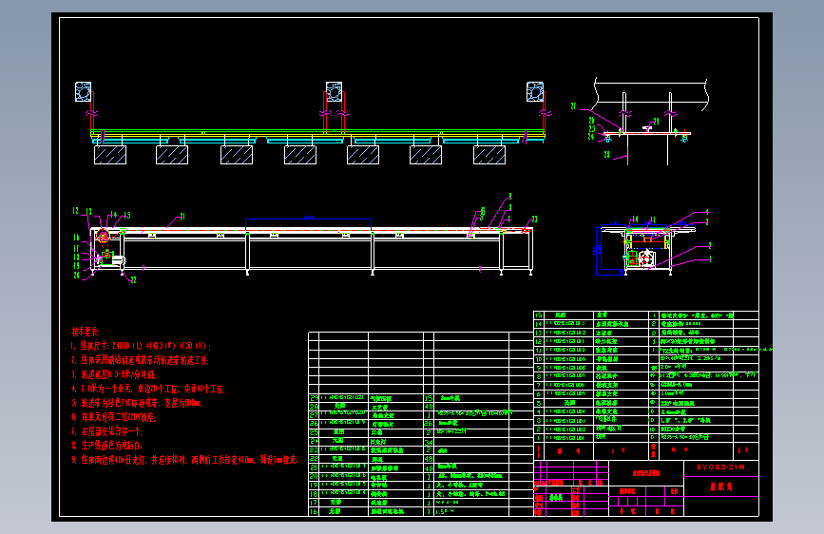This screenshot has height=534, width=824.
Task: Click item number 16 in the parts list
Action: pyautogui.click(x=314, y=511)
